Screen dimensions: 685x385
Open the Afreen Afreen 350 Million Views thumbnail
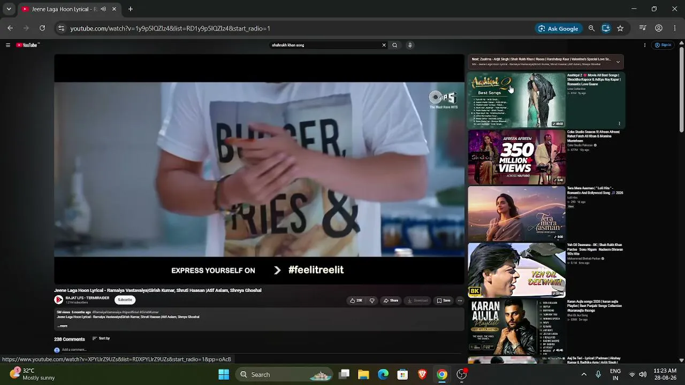click(516, 158)
